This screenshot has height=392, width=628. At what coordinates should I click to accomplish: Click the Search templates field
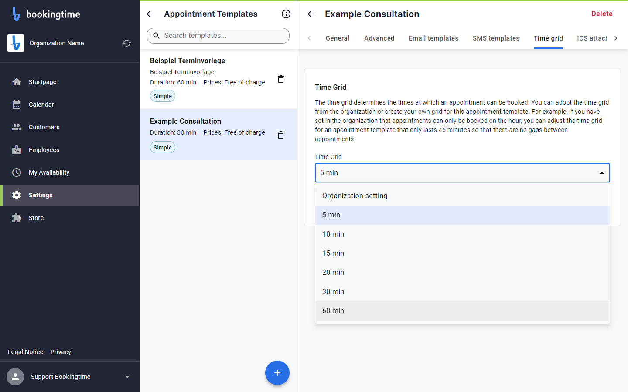[218, 36]
